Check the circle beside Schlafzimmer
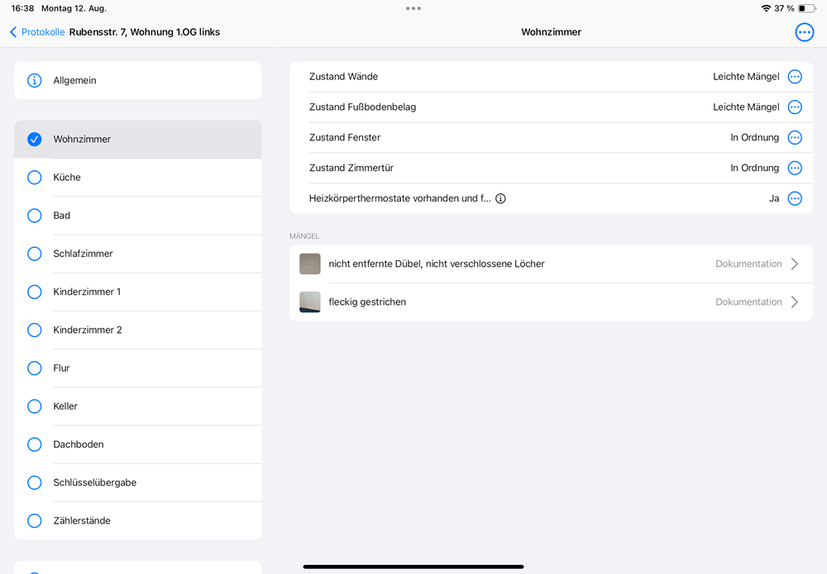Viewport: 827px width, 574px height. pyautogui.click(x=35, y=254)
